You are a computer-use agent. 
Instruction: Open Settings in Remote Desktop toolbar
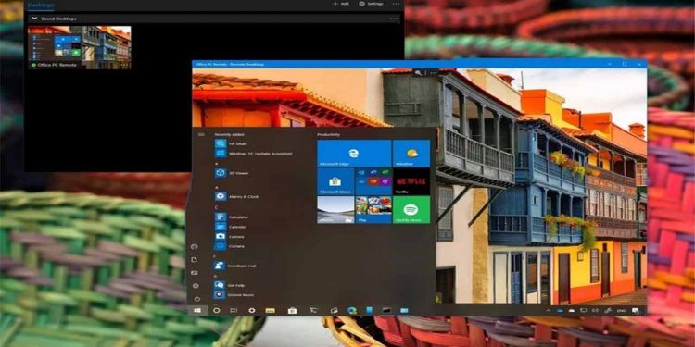371,4
